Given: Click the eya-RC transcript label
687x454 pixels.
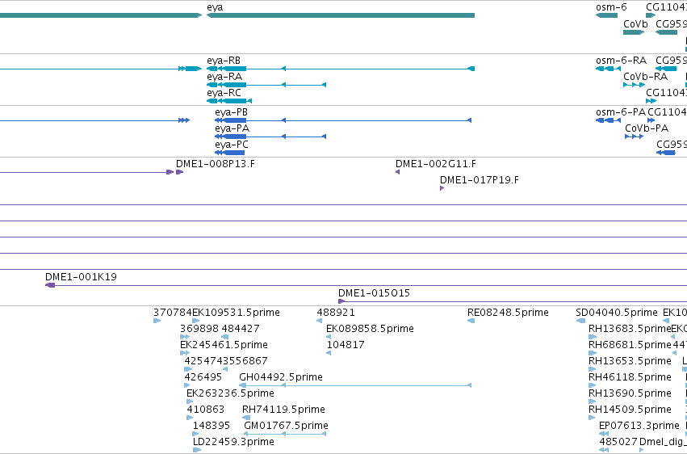Looking at the screenshot, I should 224,93.
